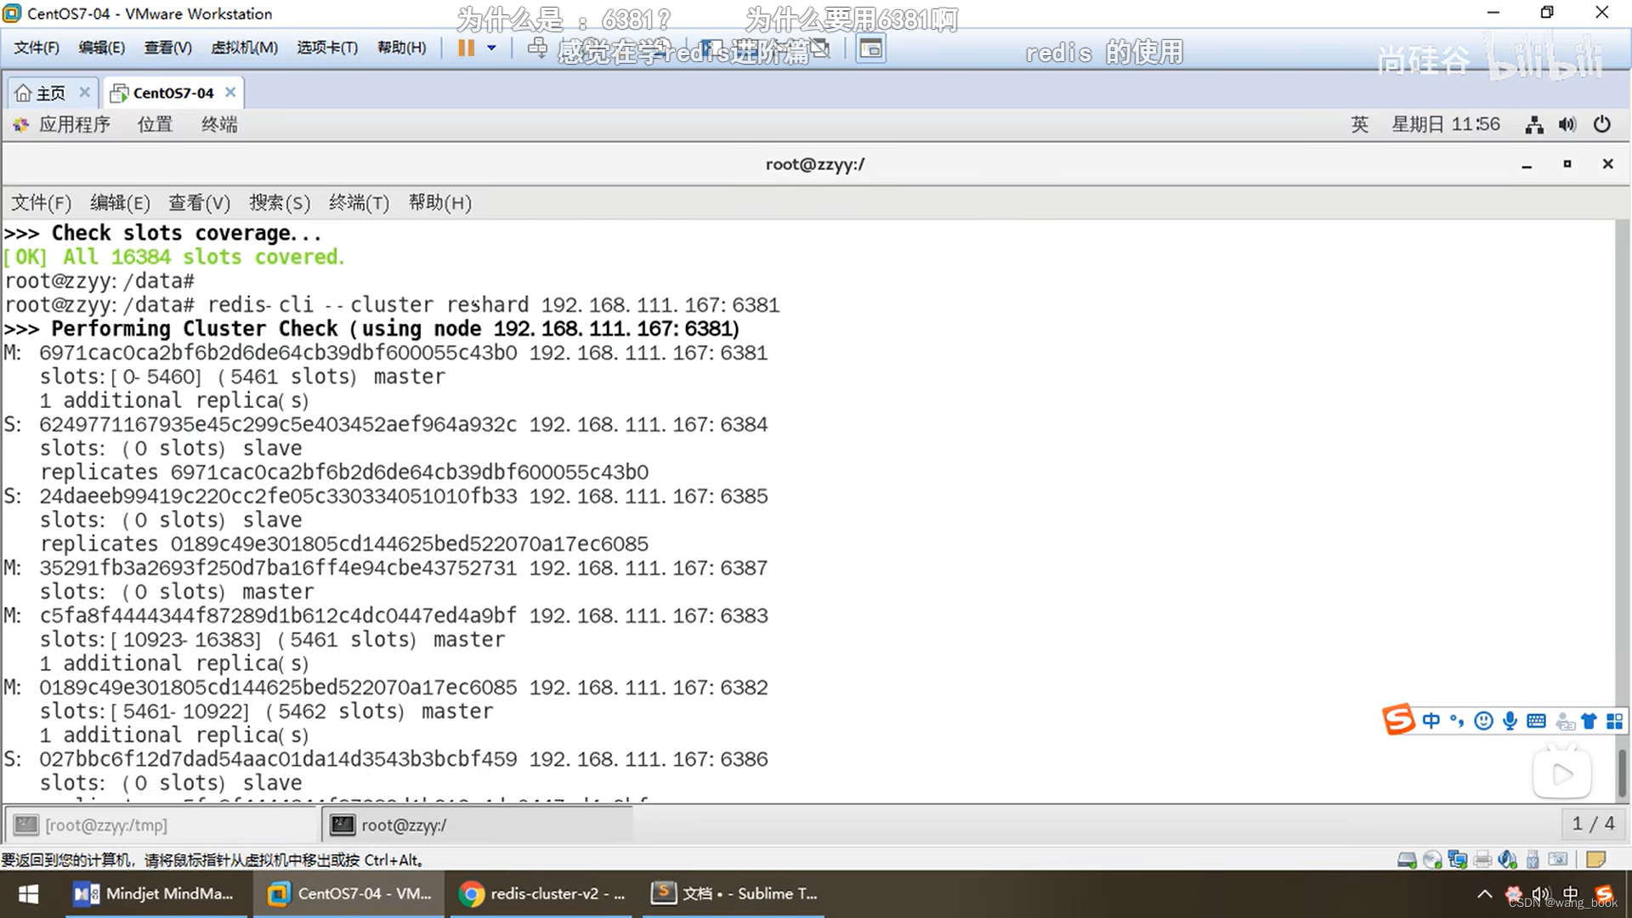Click the GNOME network status icon
This screenshot has height=918, width=1632.
click(1533, 125)
